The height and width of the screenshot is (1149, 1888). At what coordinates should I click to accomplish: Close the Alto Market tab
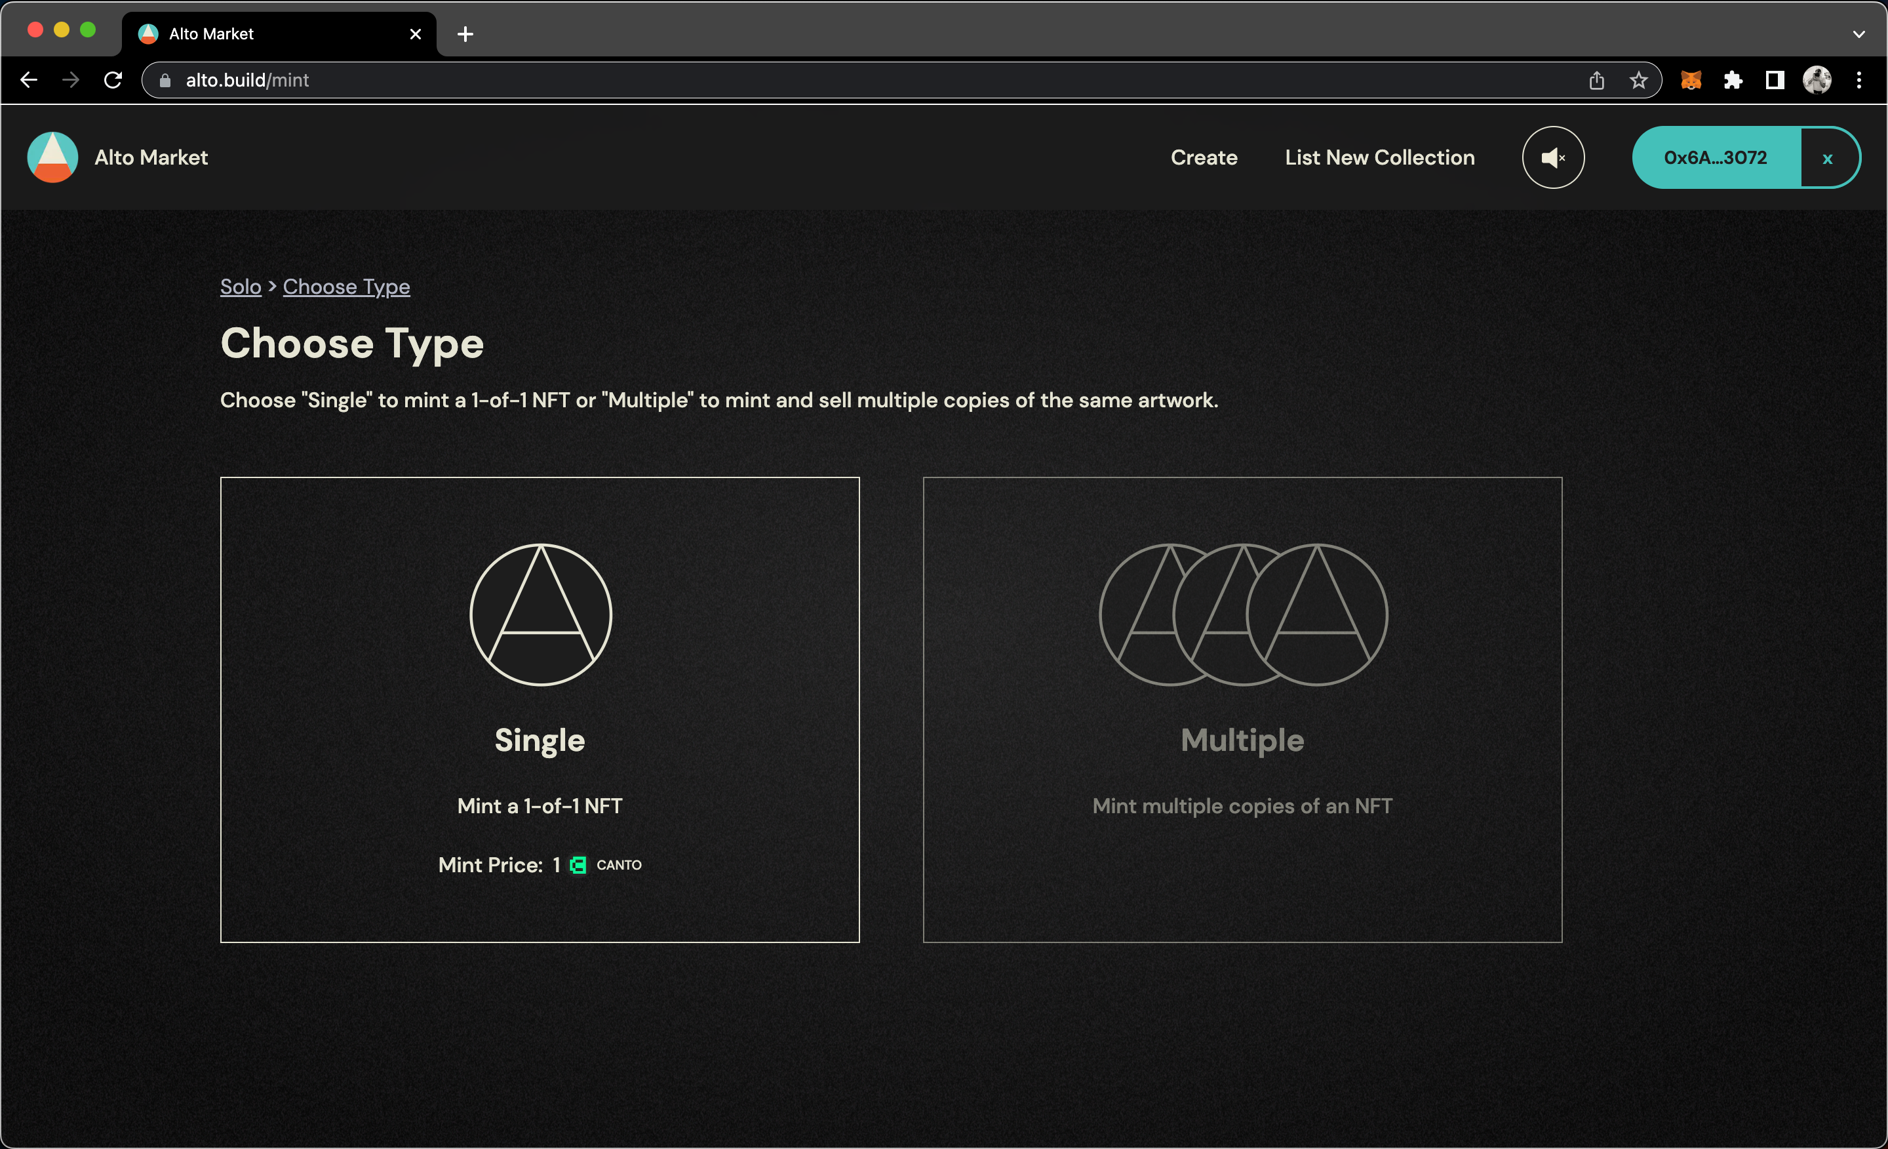pos(416,33)
